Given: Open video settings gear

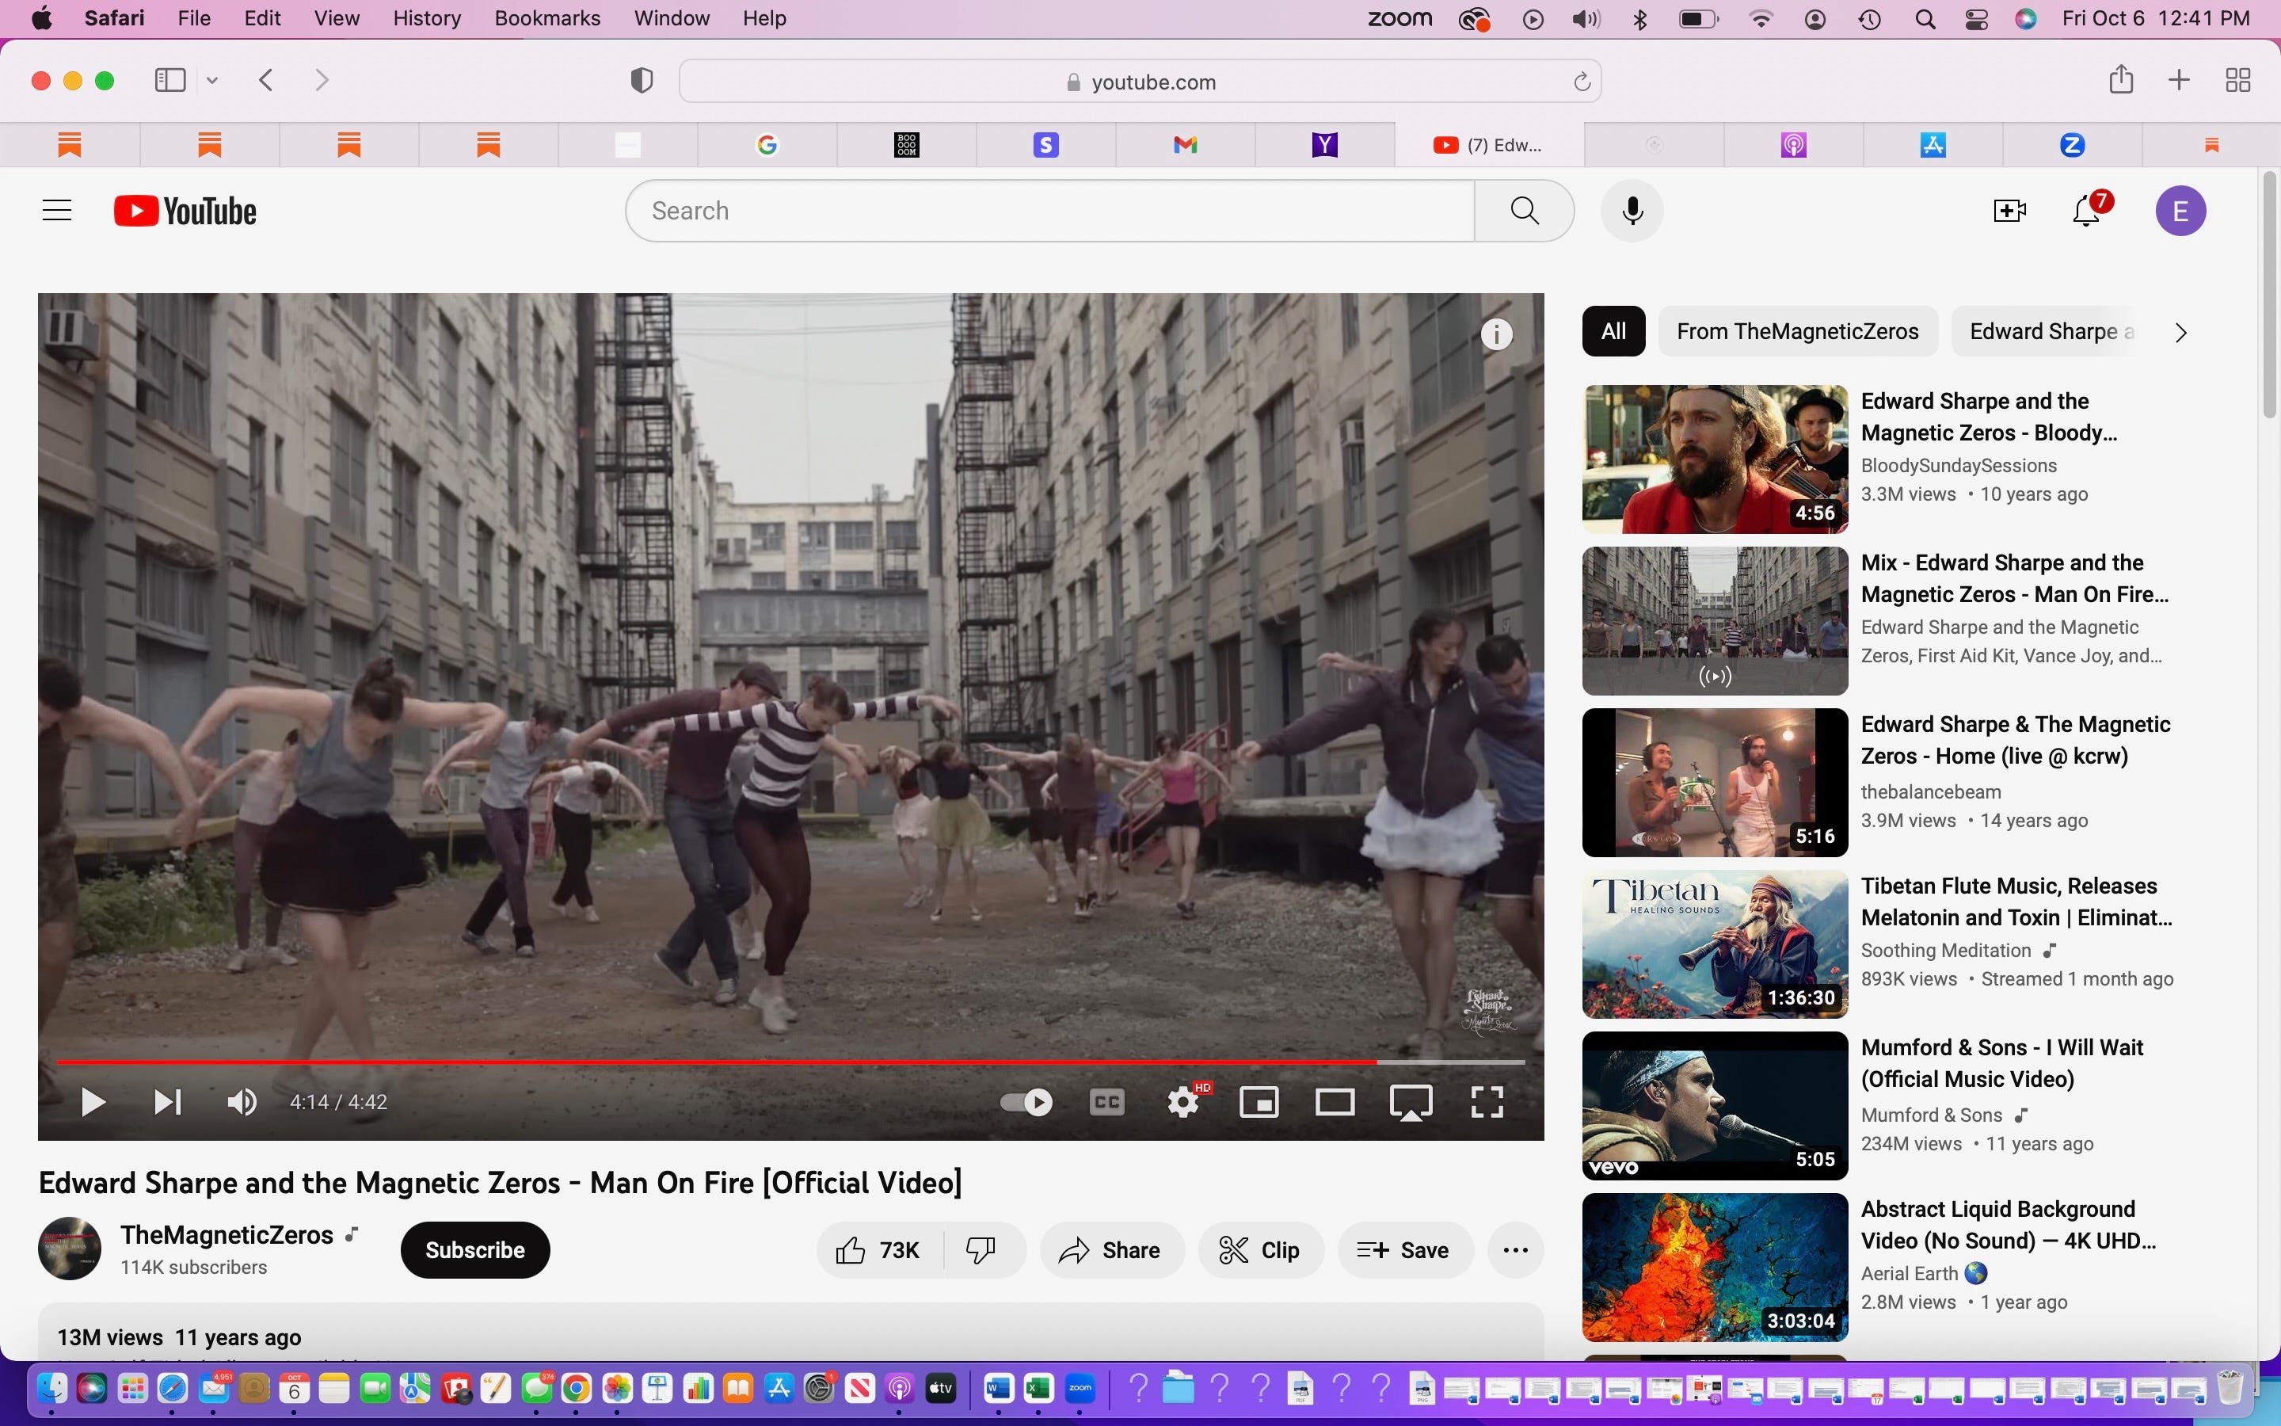Looking at the screenshot, I should (1184, 1101).
